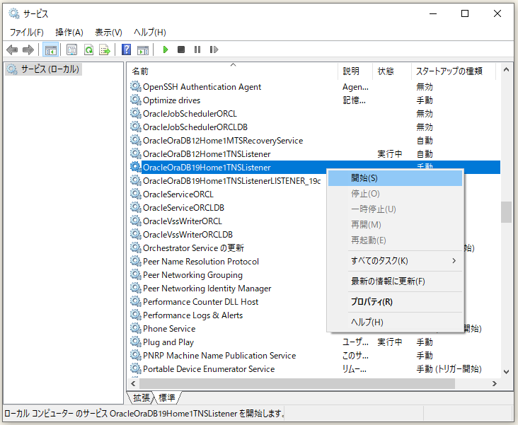Open the ファイル(F) menu
The width and height of the screenshot is (518, 425).
26,33
